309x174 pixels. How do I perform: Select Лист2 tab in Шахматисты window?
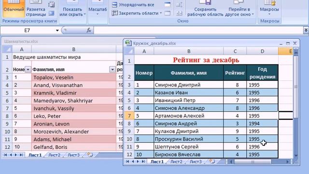tap(54, 155)
